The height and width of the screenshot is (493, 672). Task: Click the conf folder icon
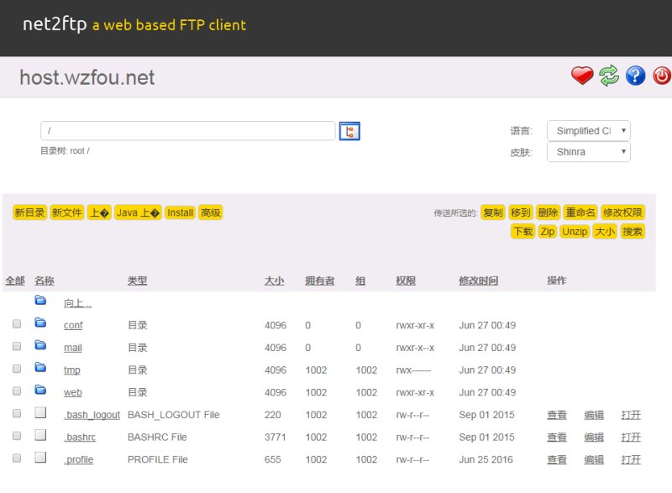coord(40,323)
